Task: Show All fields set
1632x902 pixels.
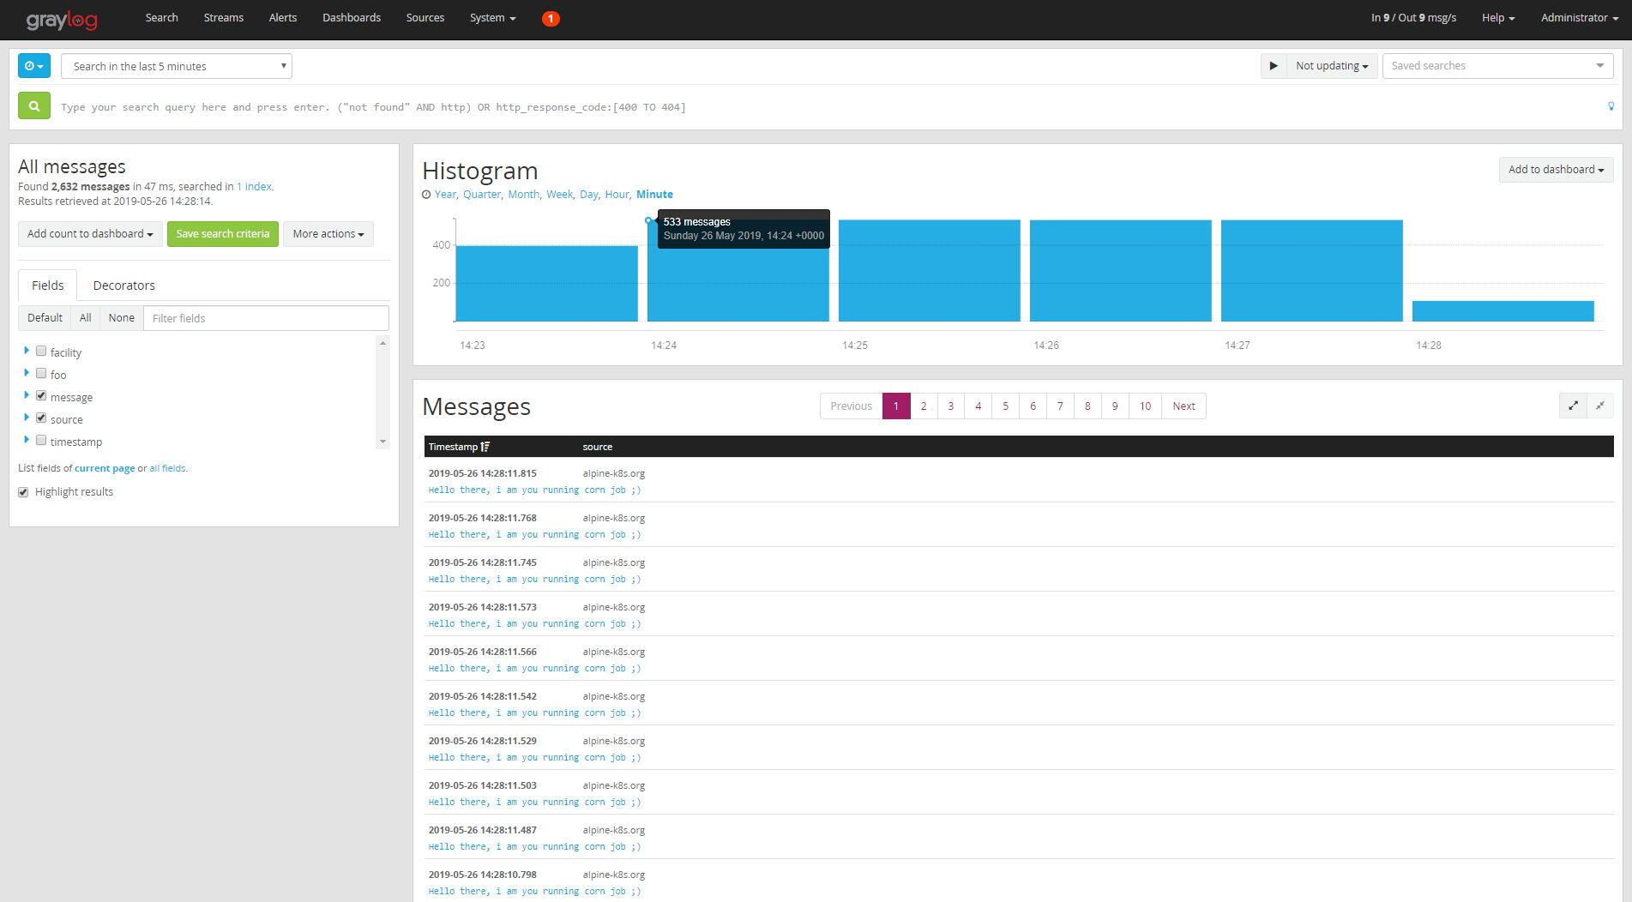Action: 85,318
